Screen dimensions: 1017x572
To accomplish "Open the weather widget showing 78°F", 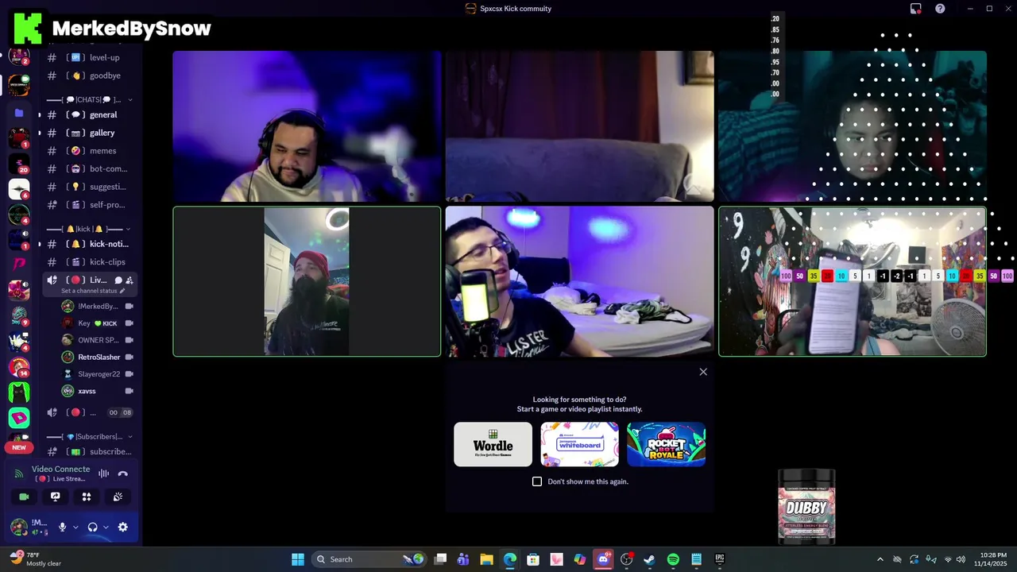I will [35, 559].
